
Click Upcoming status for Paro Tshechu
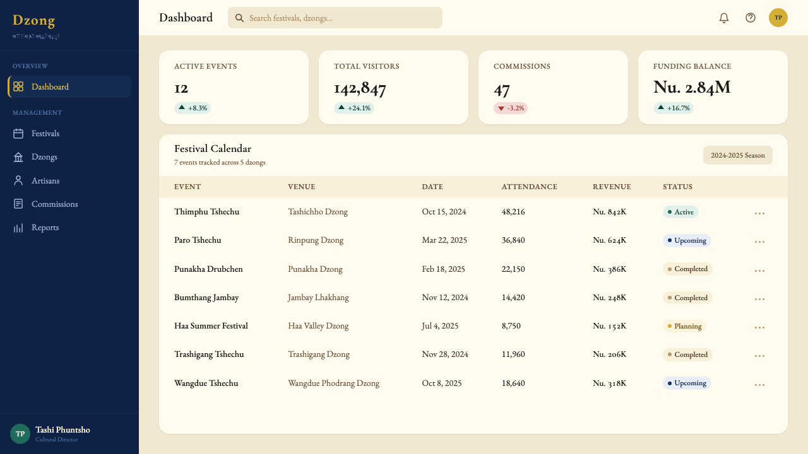tap(687, 240)
